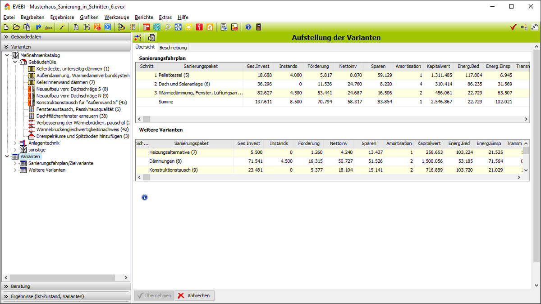
Task: Select Neuaufbau von: Dachschräge S (8)
Action: [72, 89]
